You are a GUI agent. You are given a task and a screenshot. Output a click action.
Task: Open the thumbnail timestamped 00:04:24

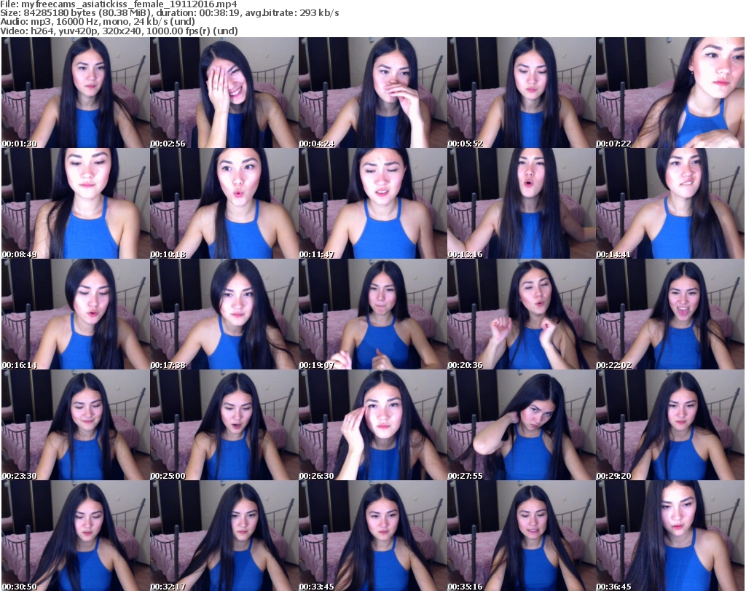coord(372,93)
